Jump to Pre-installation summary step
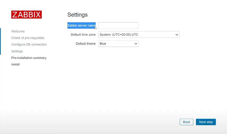227x134 pixels. [x=29, y=58]
